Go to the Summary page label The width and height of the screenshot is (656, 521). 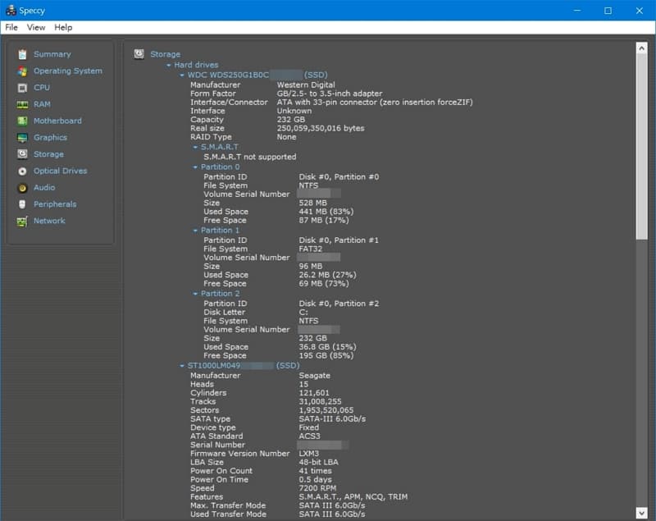(x=52, y=54)
